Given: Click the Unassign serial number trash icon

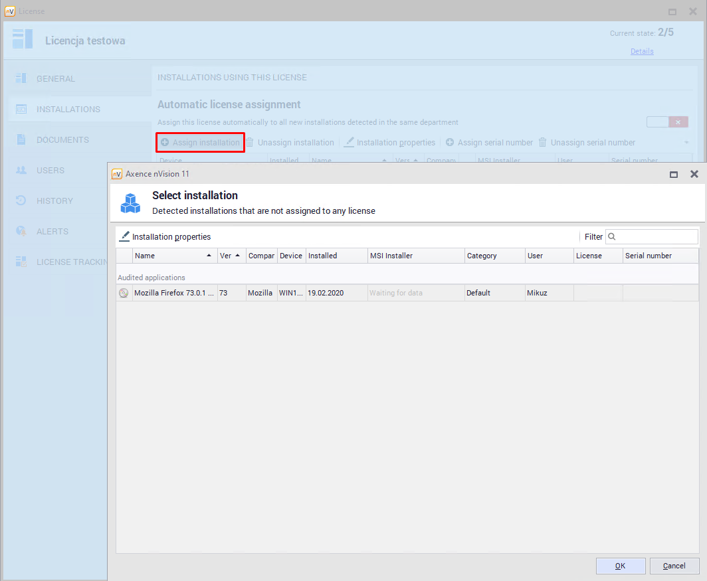Looking at the screenshot, I should pyautogui.click(x=542, y=143).
